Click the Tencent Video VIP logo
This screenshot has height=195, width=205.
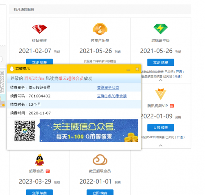pos(161,94)
